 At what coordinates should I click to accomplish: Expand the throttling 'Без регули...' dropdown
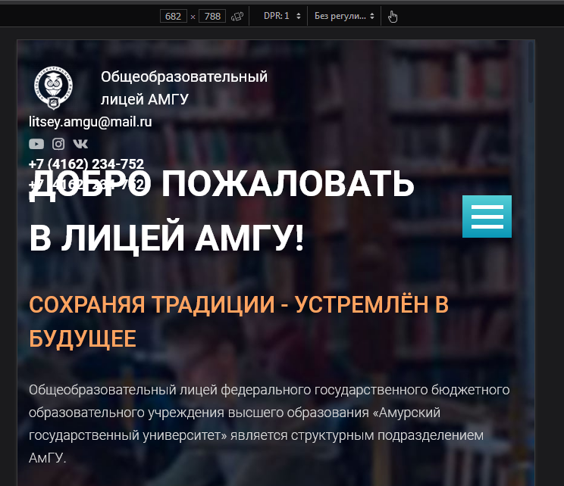pyautogui.click(x=345, y=16)
